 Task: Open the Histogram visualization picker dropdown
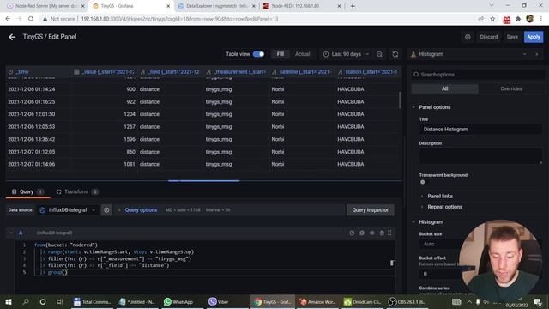tap(470, 54)
